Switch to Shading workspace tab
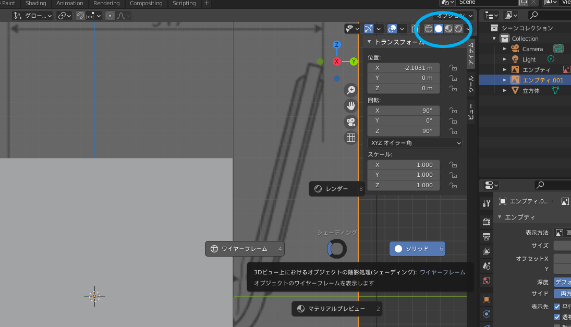This screenshot has height=327, width=571. tap(35, 3)
